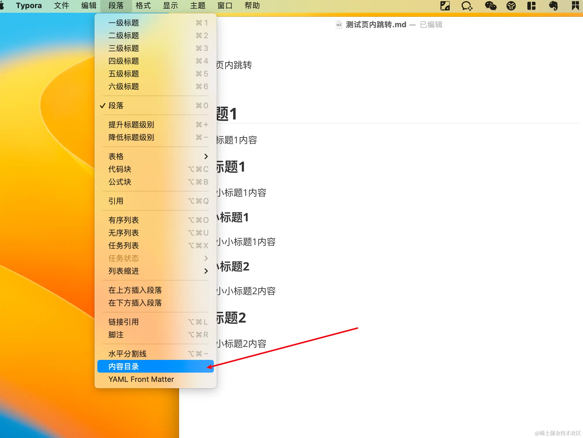Select 内容目录 to insert table of contents
Screen dimensions: 583x438
(x=123, y=367)
